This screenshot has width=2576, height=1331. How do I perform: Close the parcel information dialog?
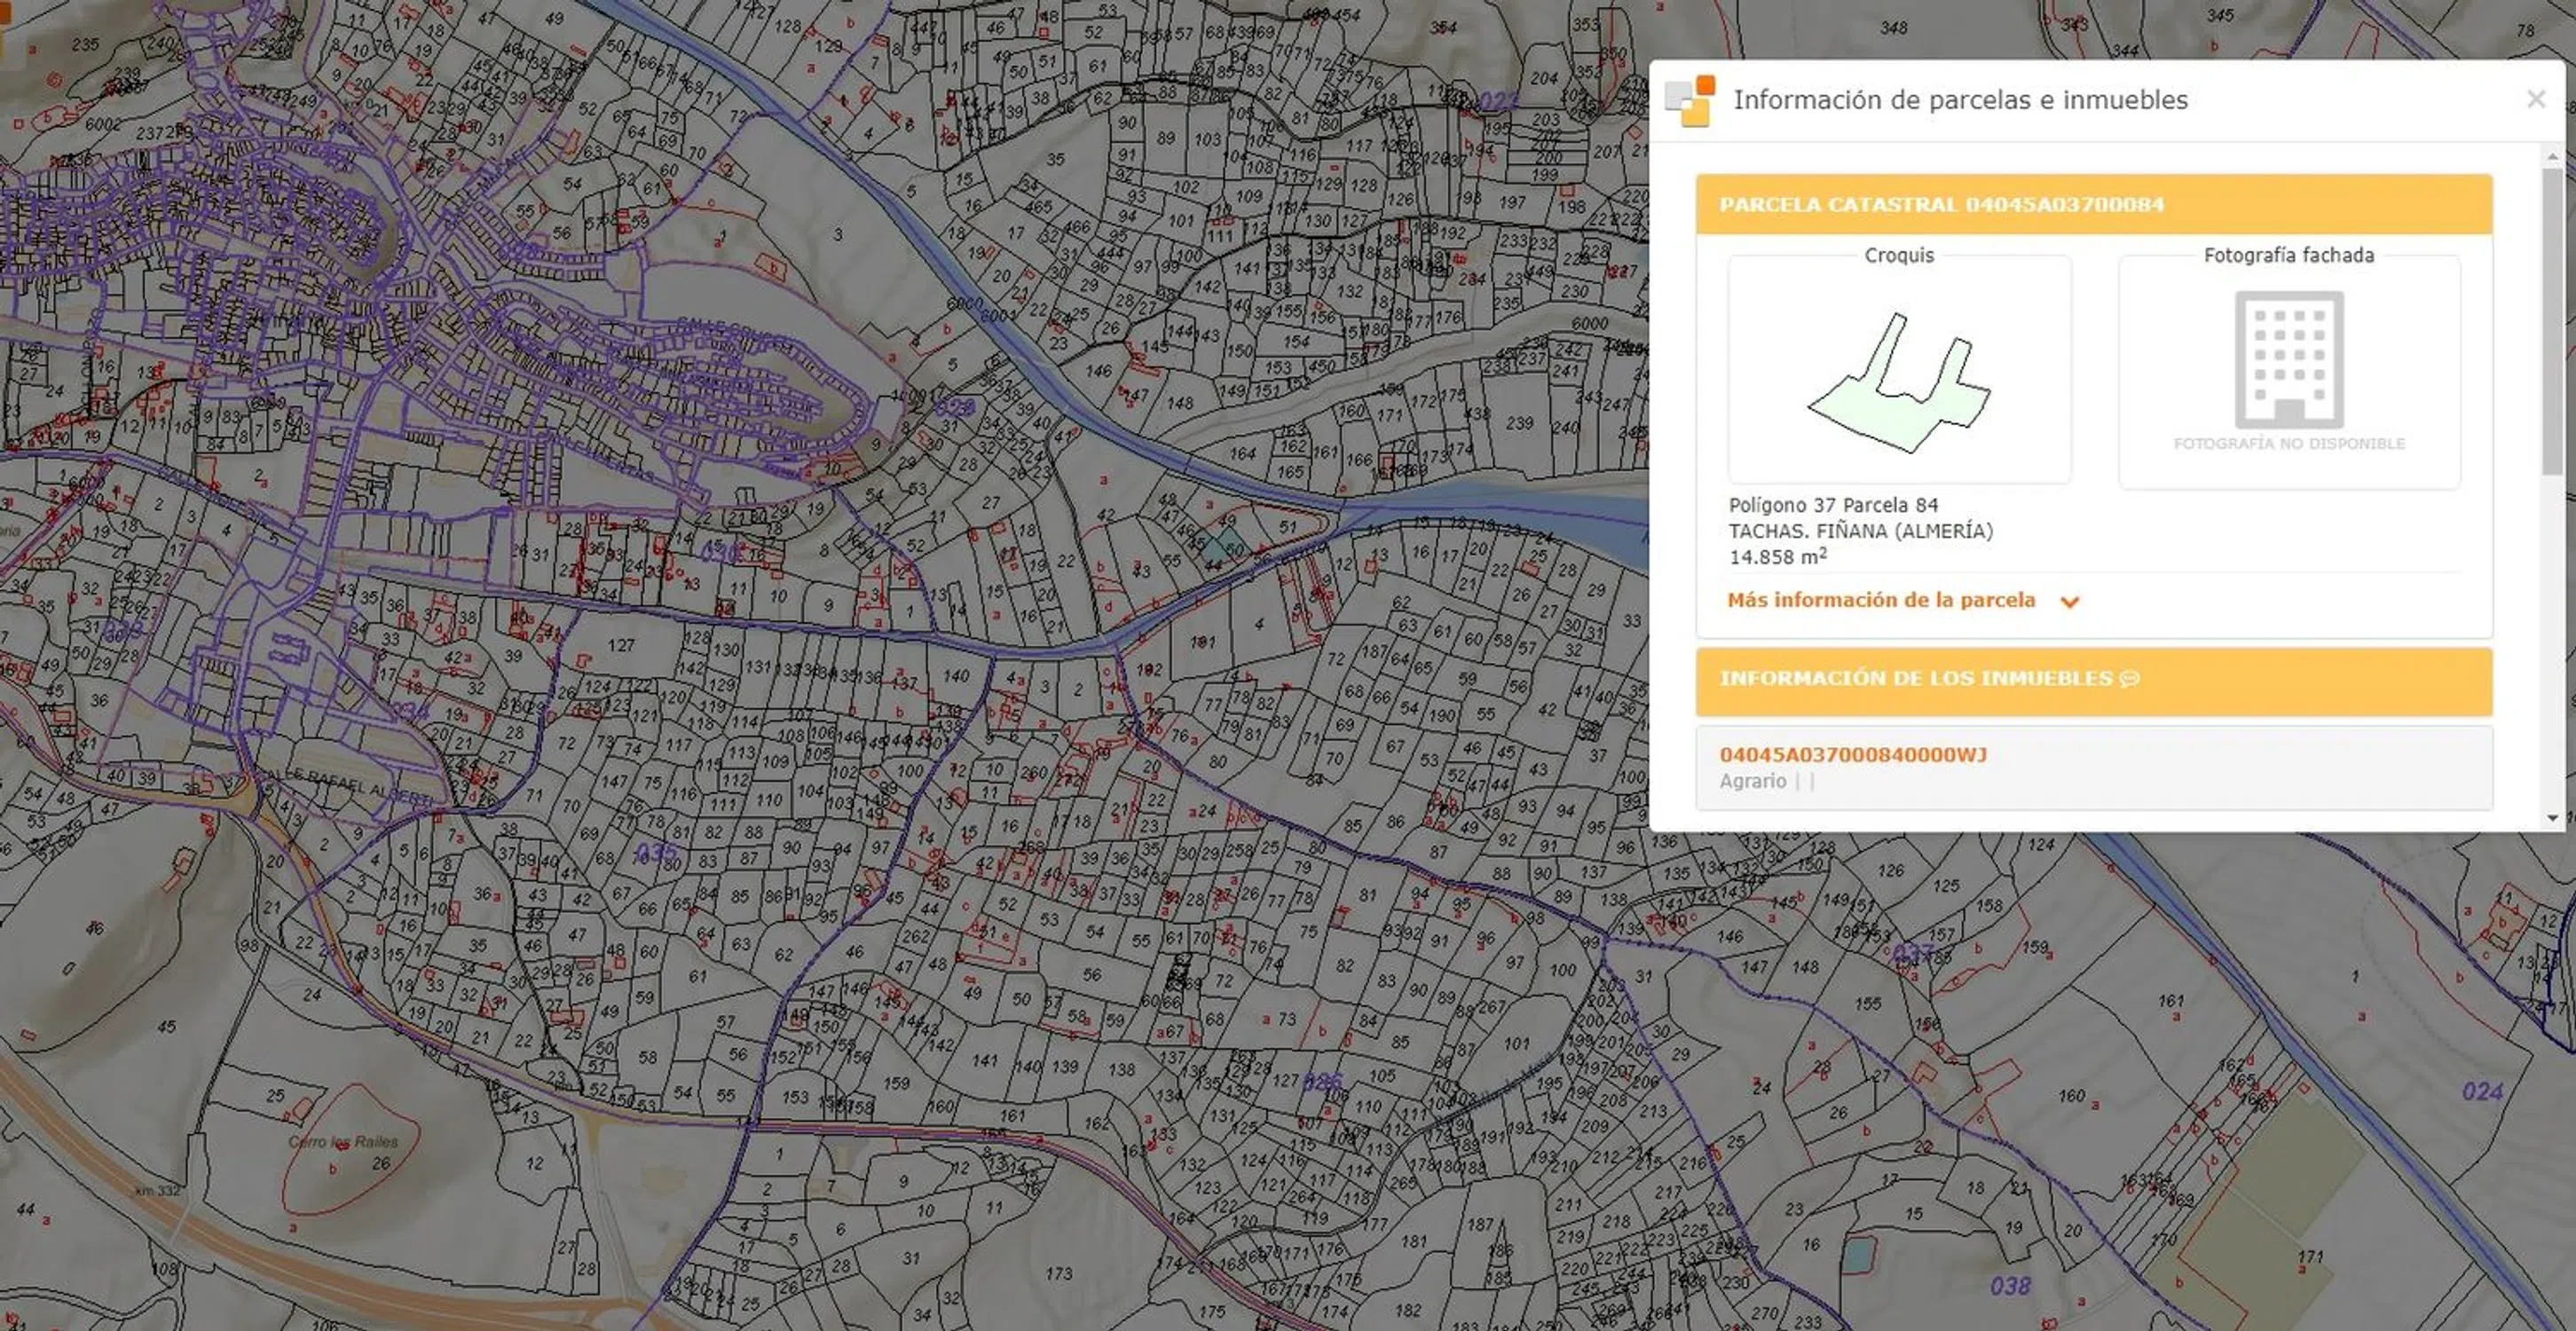(2535, 99)
